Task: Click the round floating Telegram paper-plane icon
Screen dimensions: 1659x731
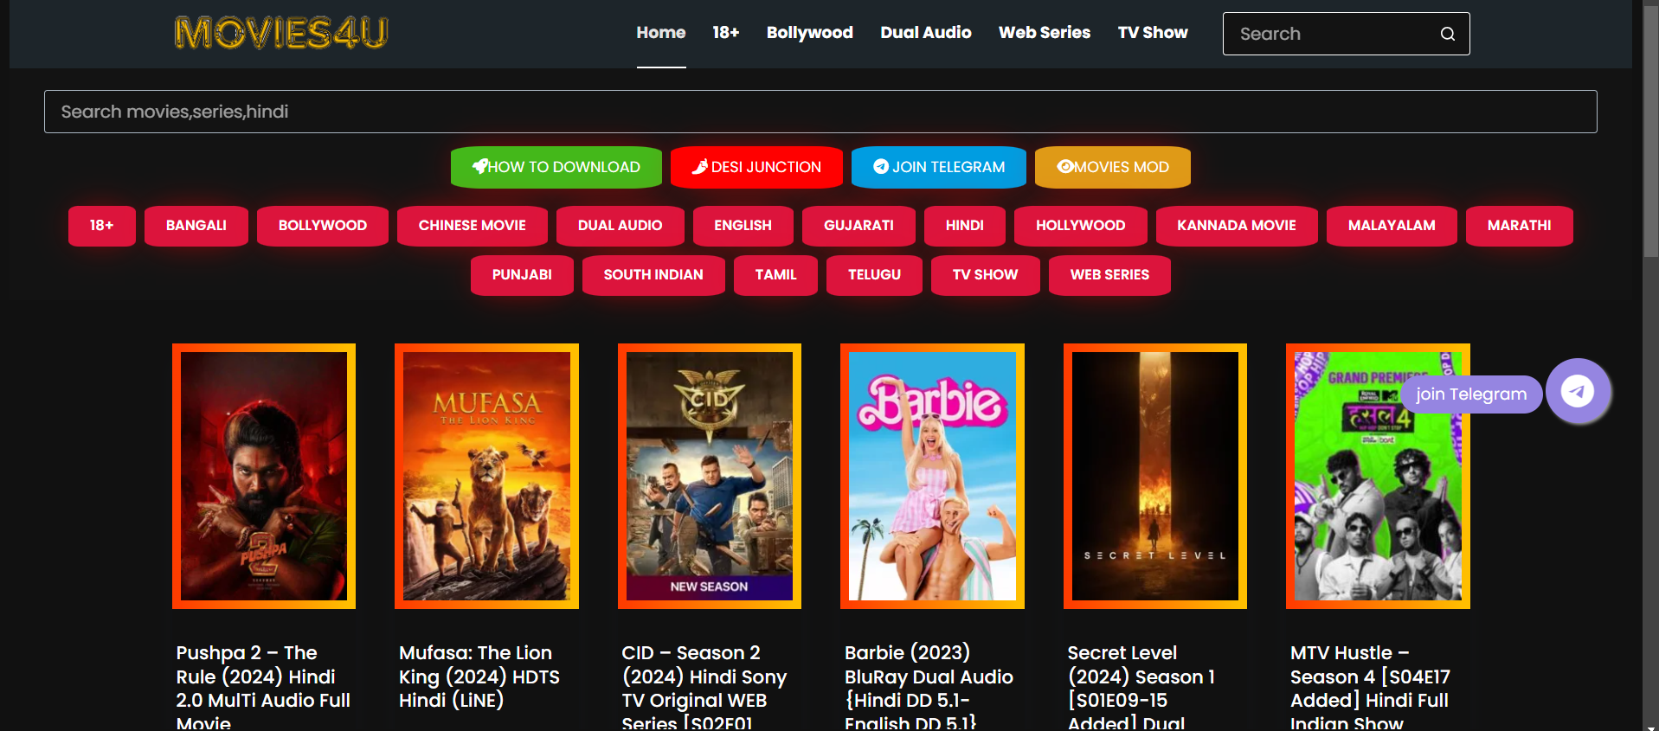Action: tap(1578, 392)
